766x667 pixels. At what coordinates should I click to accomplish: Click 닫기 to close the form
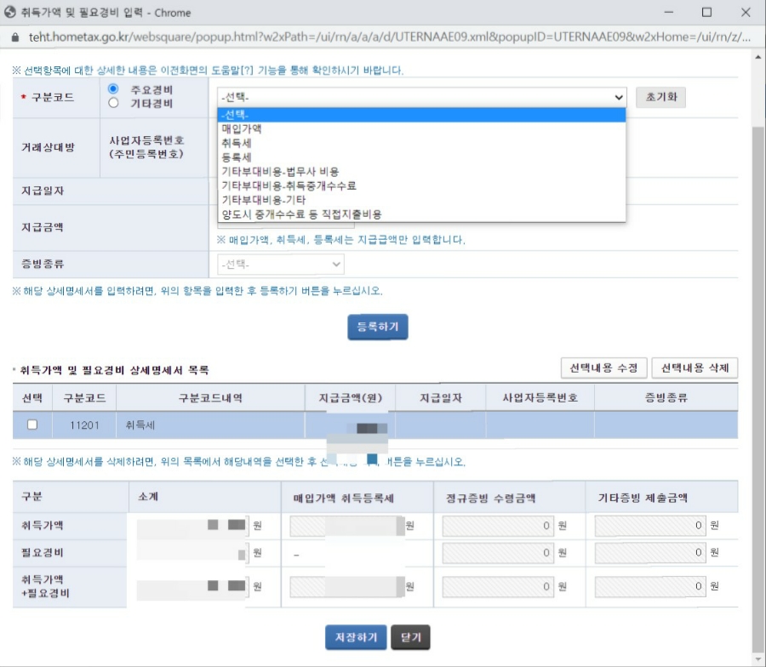point(409,636)
